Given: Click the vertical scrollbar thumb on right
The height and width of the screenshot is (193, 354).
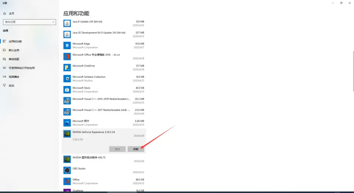Looking at the screenshot, I should tap(353, 71).
